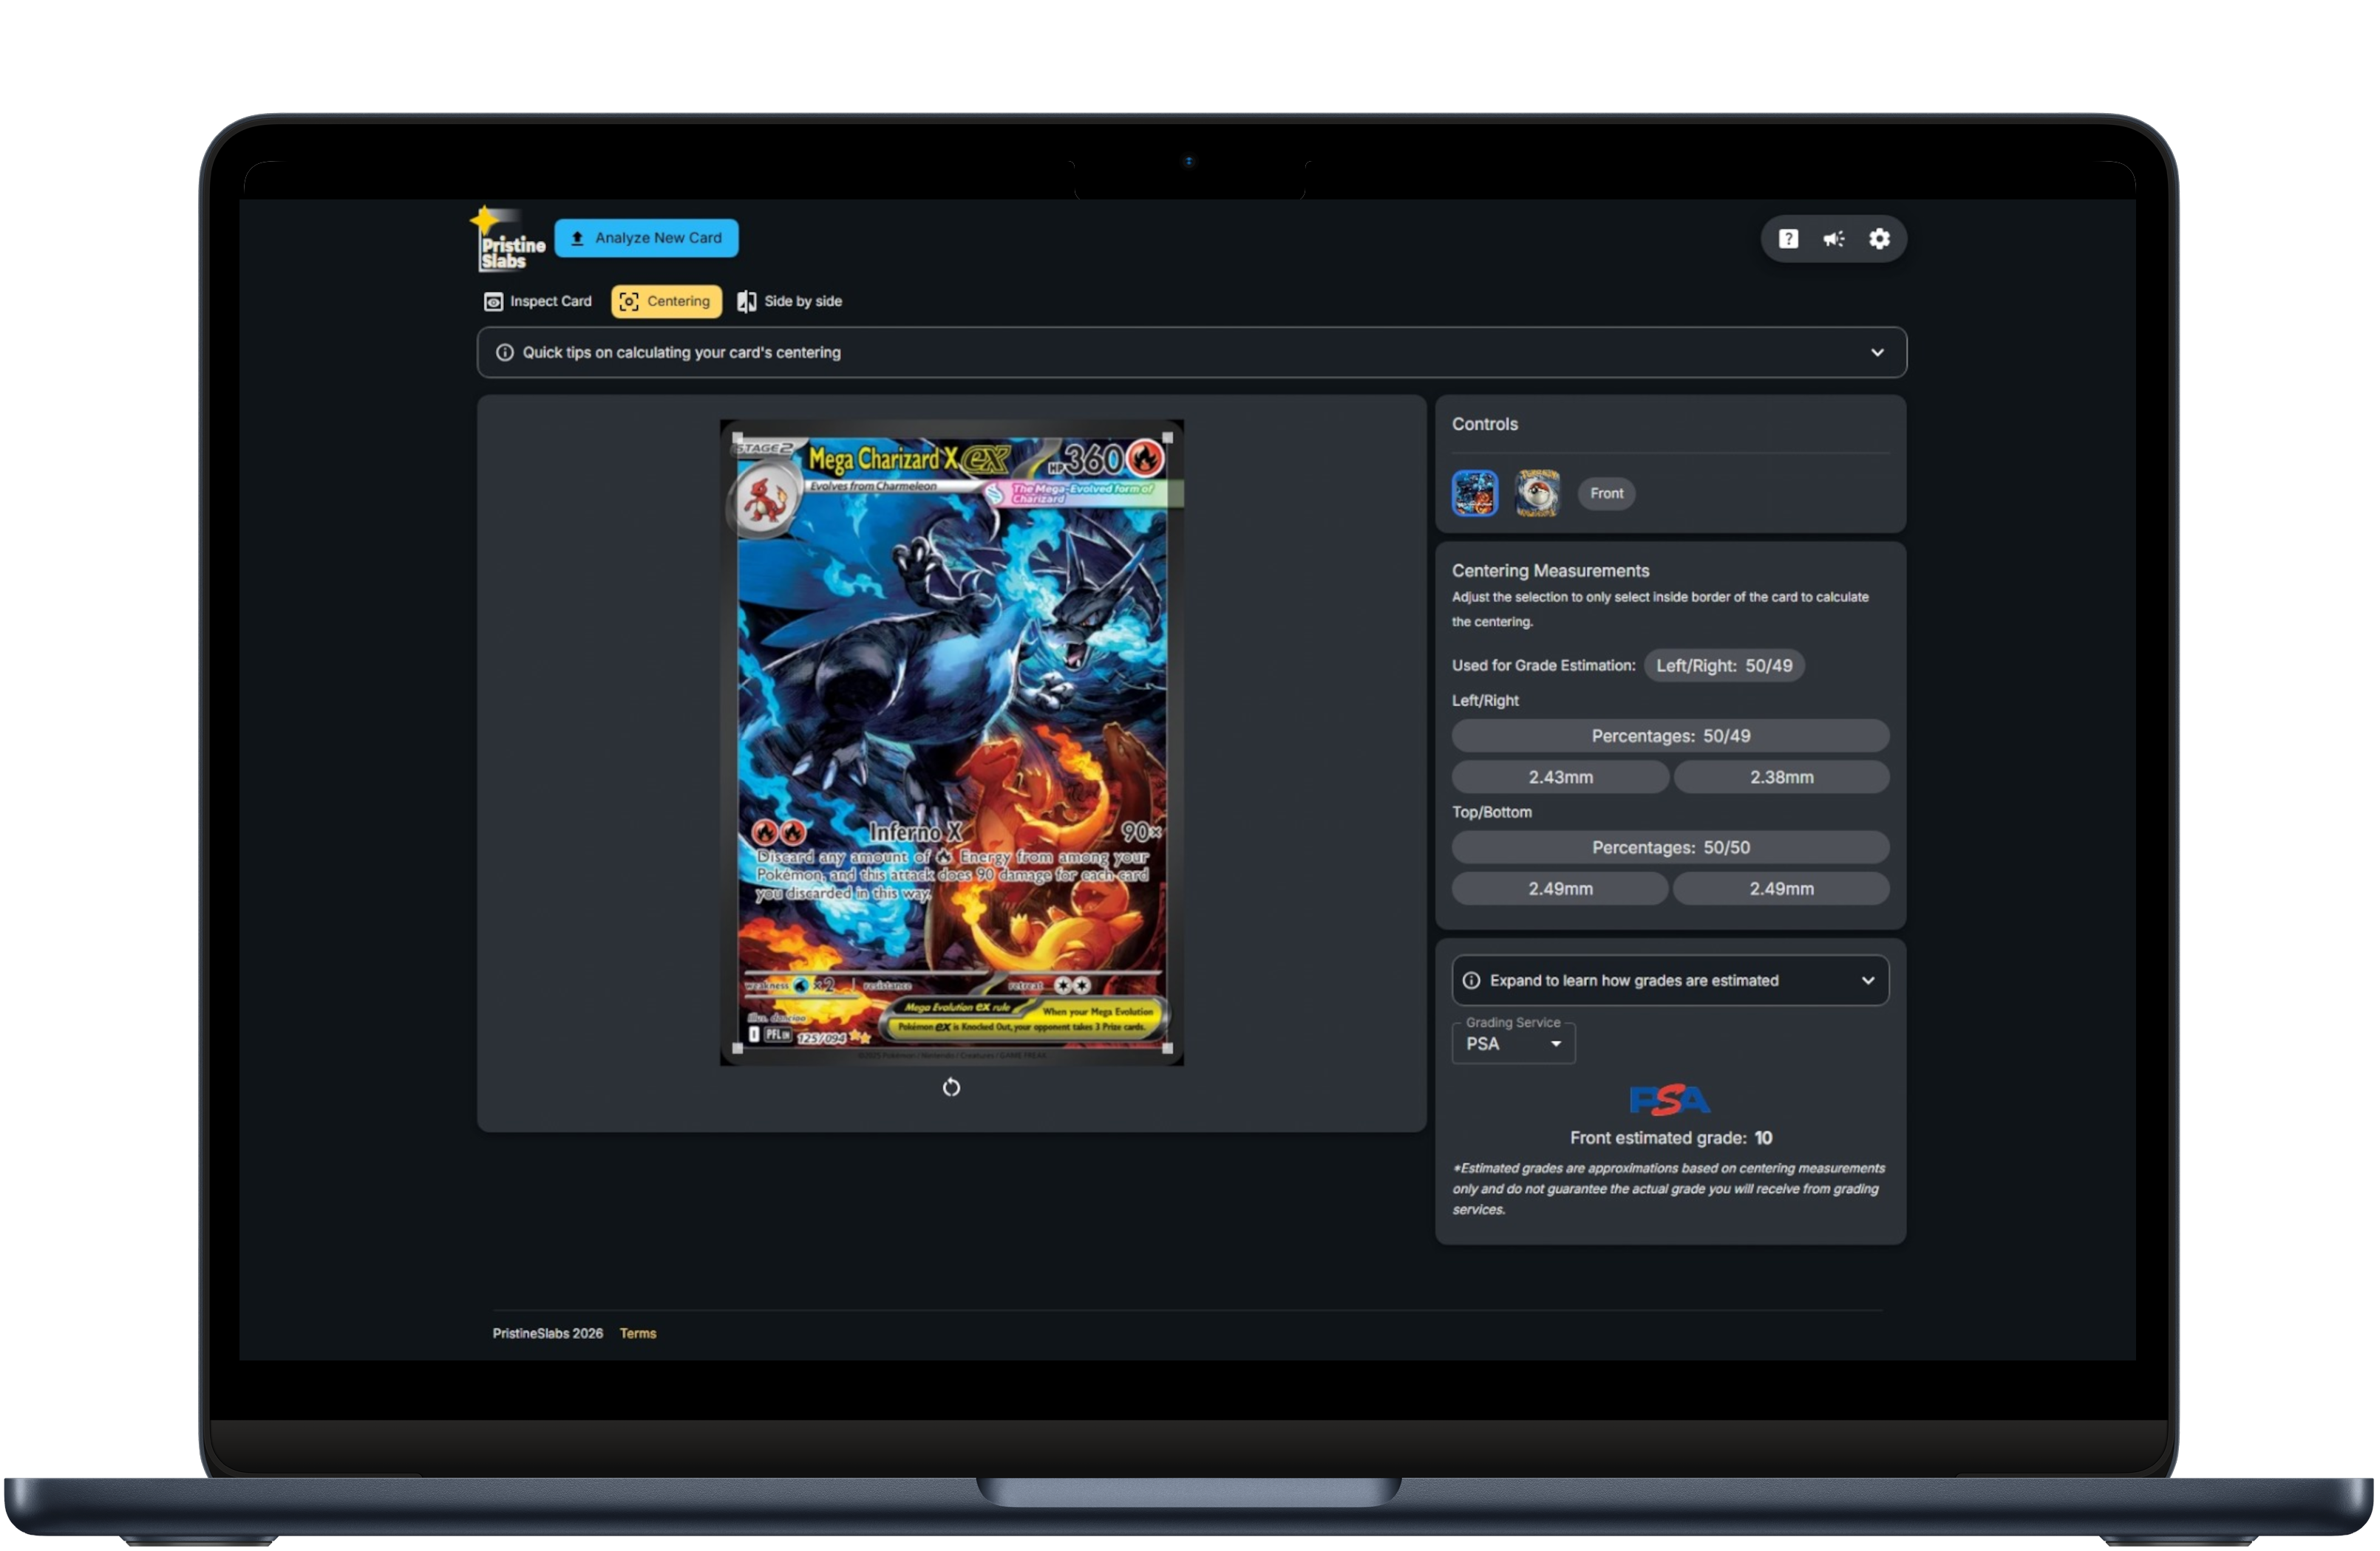Select the back card thumbnail

(x=1537, y=493)
